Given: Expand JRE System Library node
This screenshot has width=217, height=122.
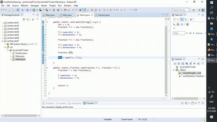Looking at the screenshot, I should [x=5, y=44].
